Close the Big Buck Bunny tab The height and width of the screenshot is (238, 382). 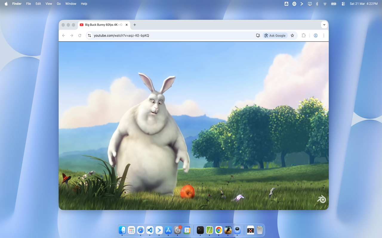(127, 25)
